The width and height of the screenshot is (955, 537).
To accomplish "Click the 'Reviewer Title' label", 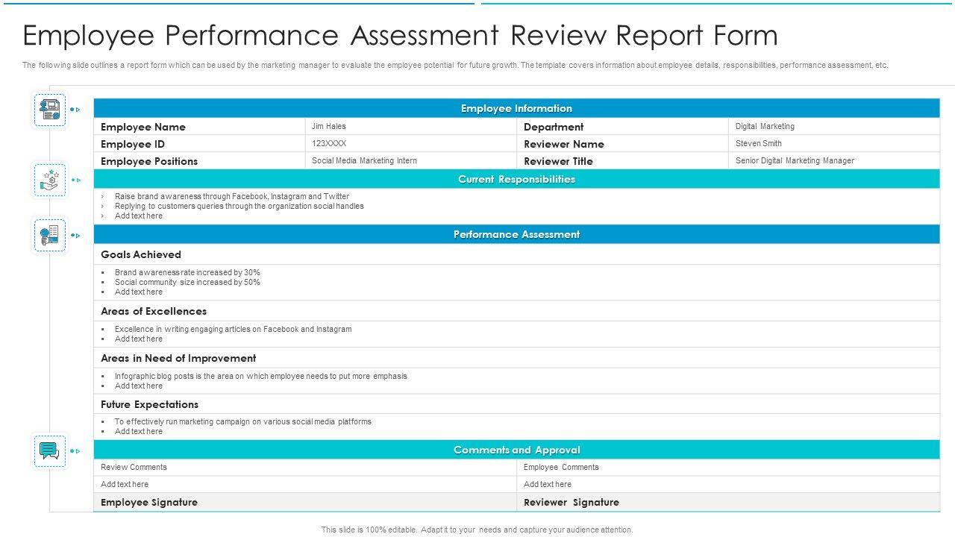I will click(558, 161).
